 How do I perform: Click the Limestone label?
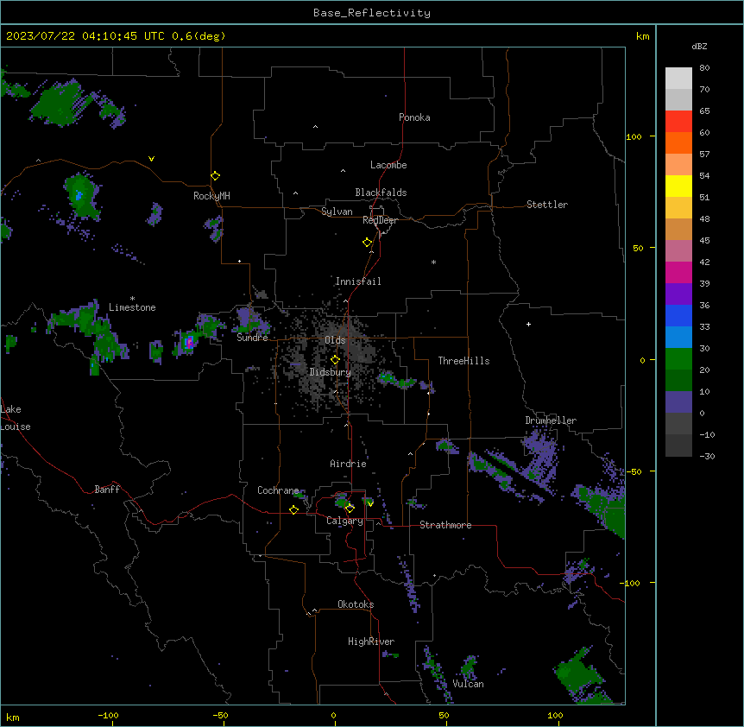(x=132, y=307)
